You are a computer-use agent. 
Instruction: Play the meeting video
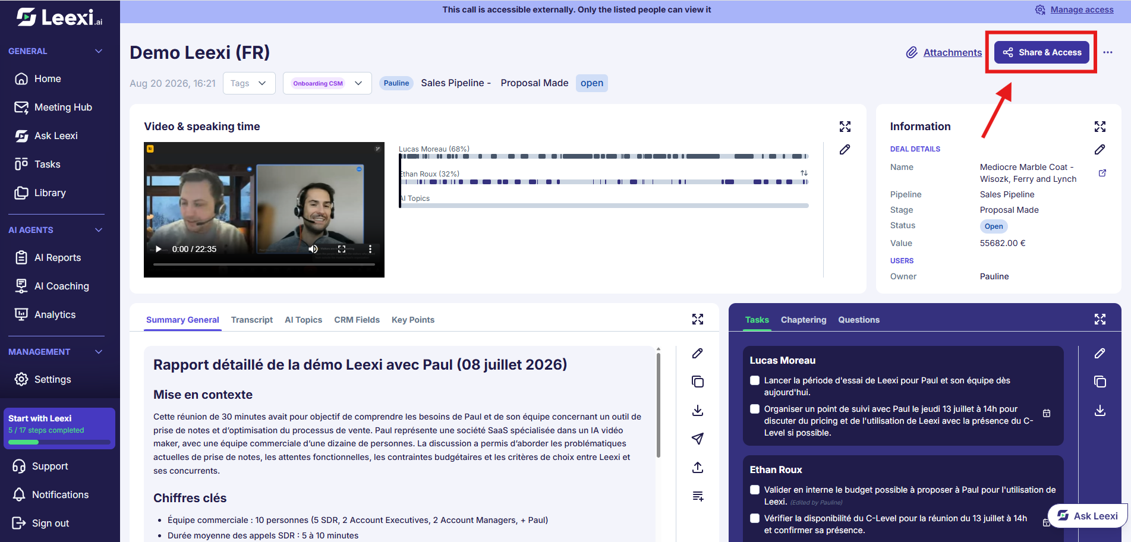tap(158, 249)
